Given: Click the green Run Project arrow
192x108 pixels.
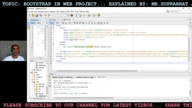Looking at the screenshot, I should click(x=84, y=15).
